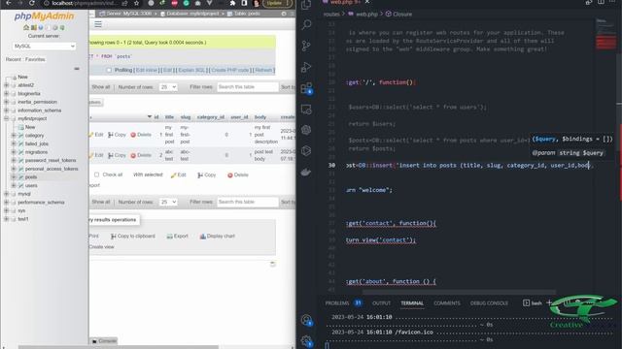Click the Export link in query results operations

pos(177,236)
